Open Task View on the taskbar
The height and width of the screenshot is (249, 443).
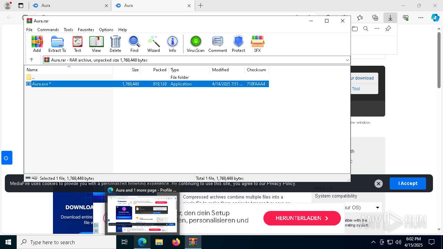pos(125,242)
